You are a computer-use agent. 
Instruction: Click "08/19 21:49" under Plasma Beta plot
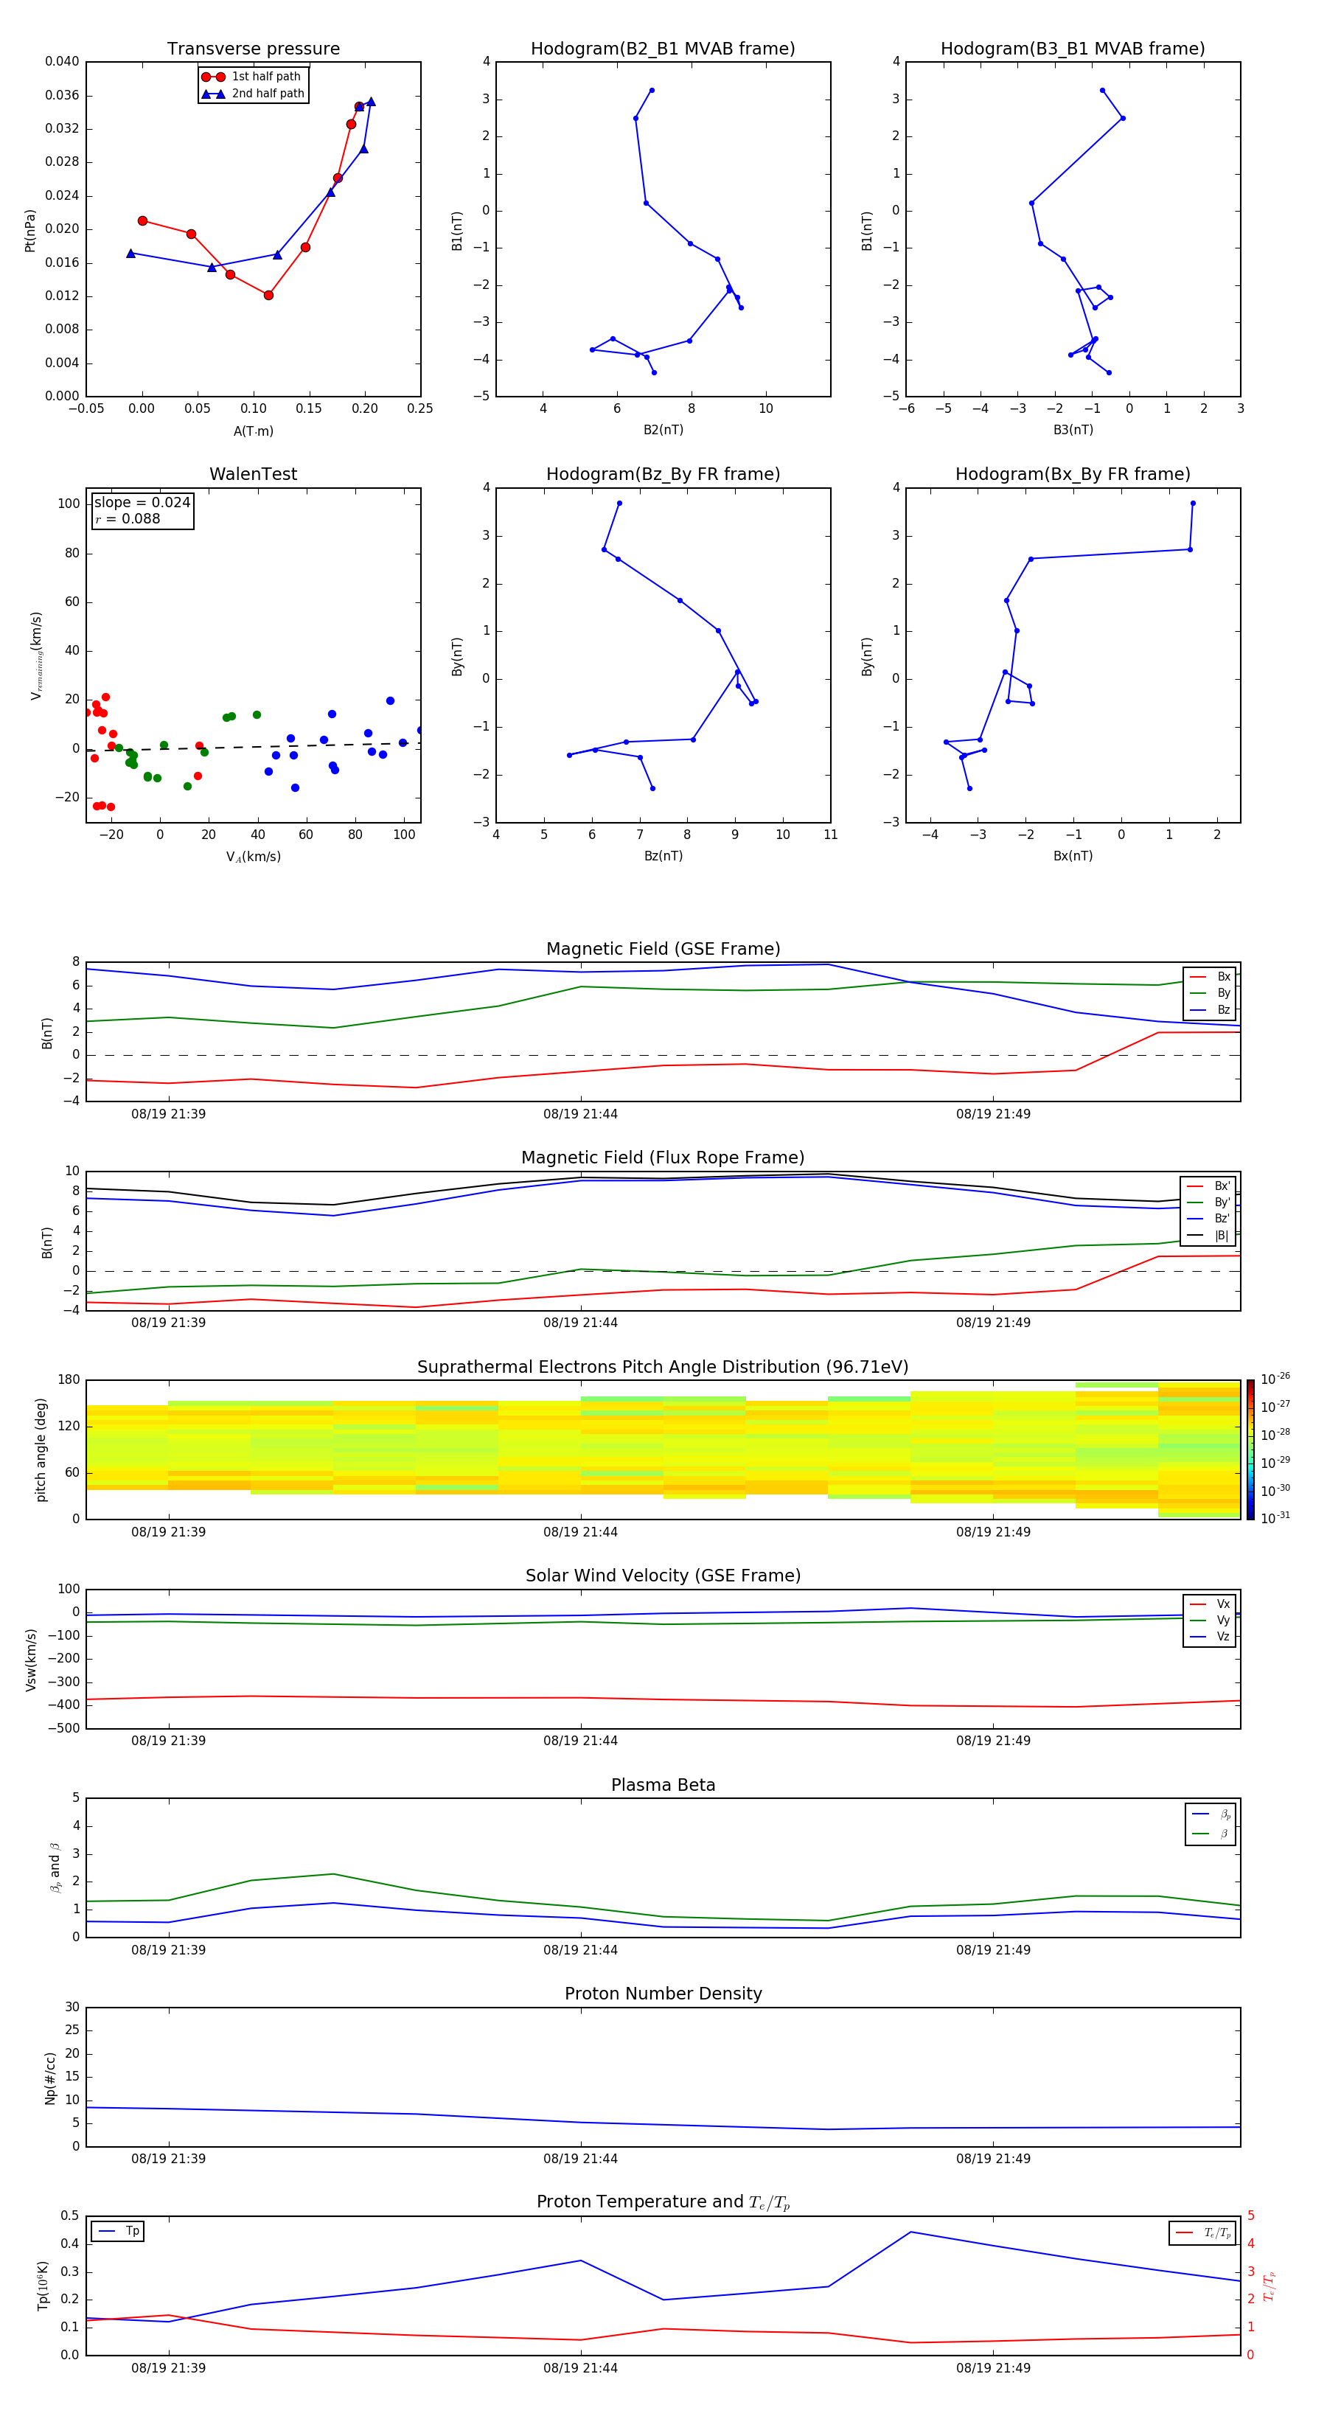point(992,1949)
